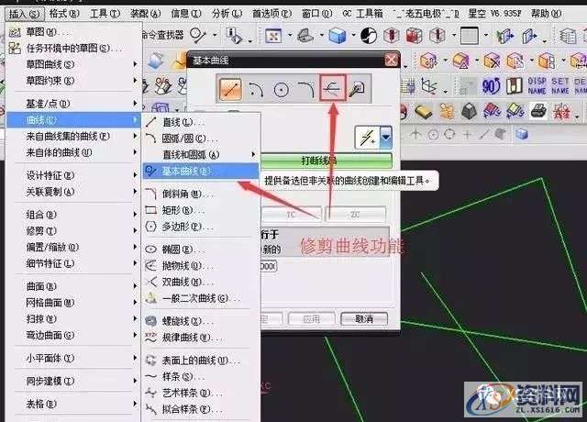The width and height of the screenshot is (587, 422).
Task: Expand the 直线和圆弧(A) submenu
Action: [201, 155]
